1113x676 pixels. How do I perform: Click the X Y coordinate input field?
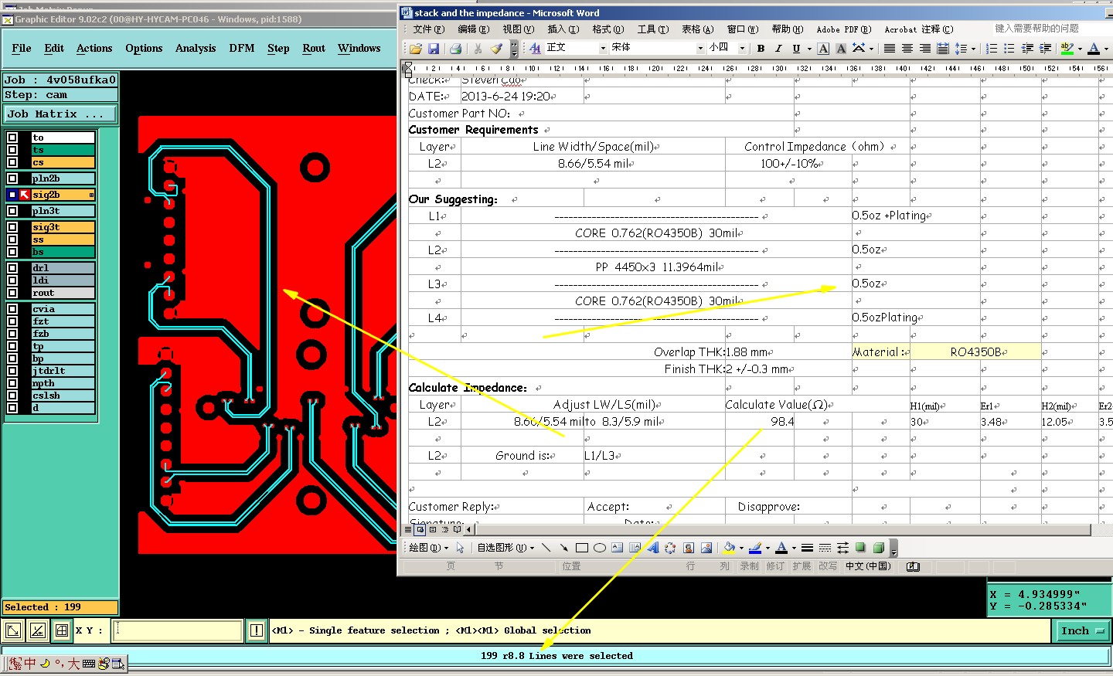pyautogui.click(x=177, y=630)
